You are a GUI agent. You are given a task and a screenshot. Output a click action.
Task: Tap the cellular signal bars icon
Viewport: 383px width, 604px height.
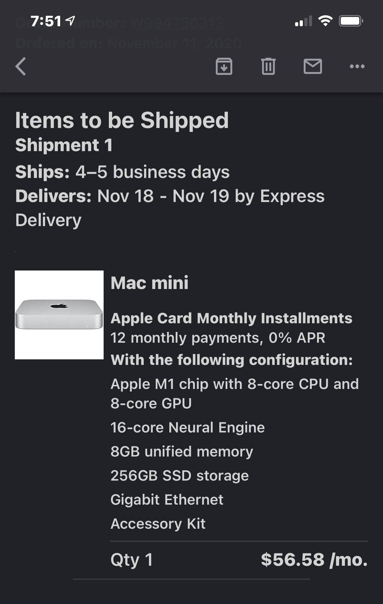coord(303,21)
